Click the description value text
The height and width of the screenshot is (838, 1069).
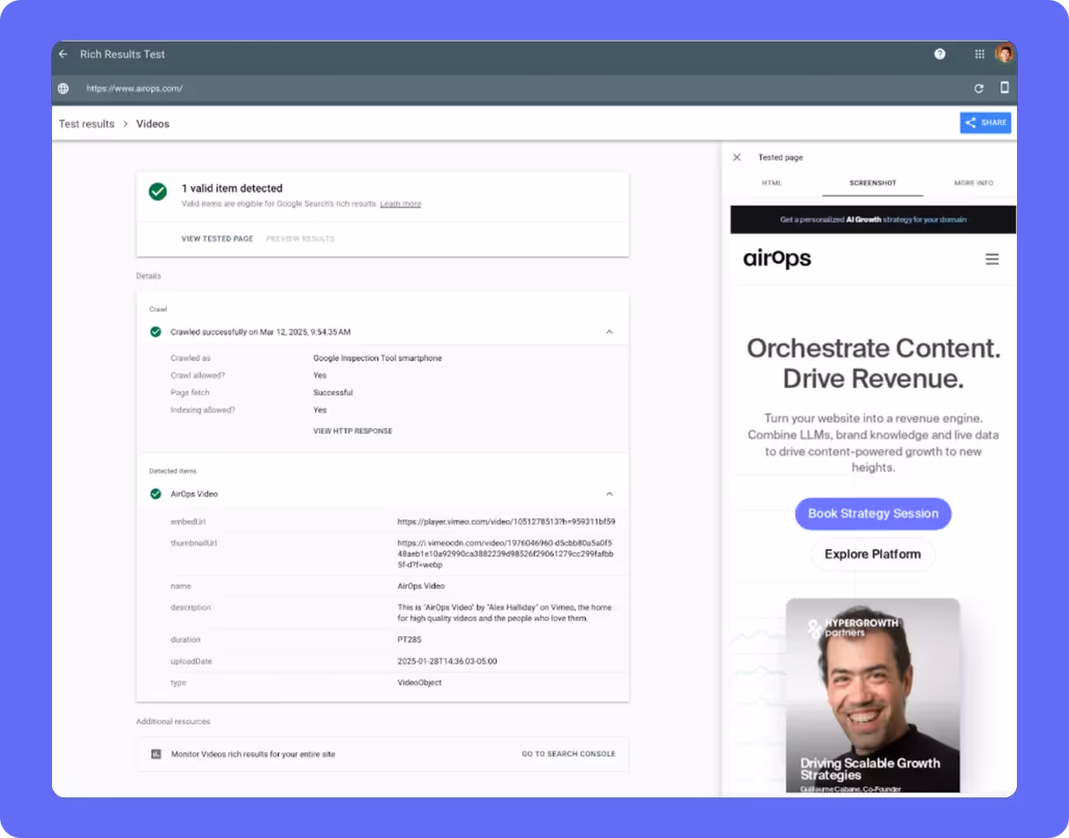click(x=505, y=613)
